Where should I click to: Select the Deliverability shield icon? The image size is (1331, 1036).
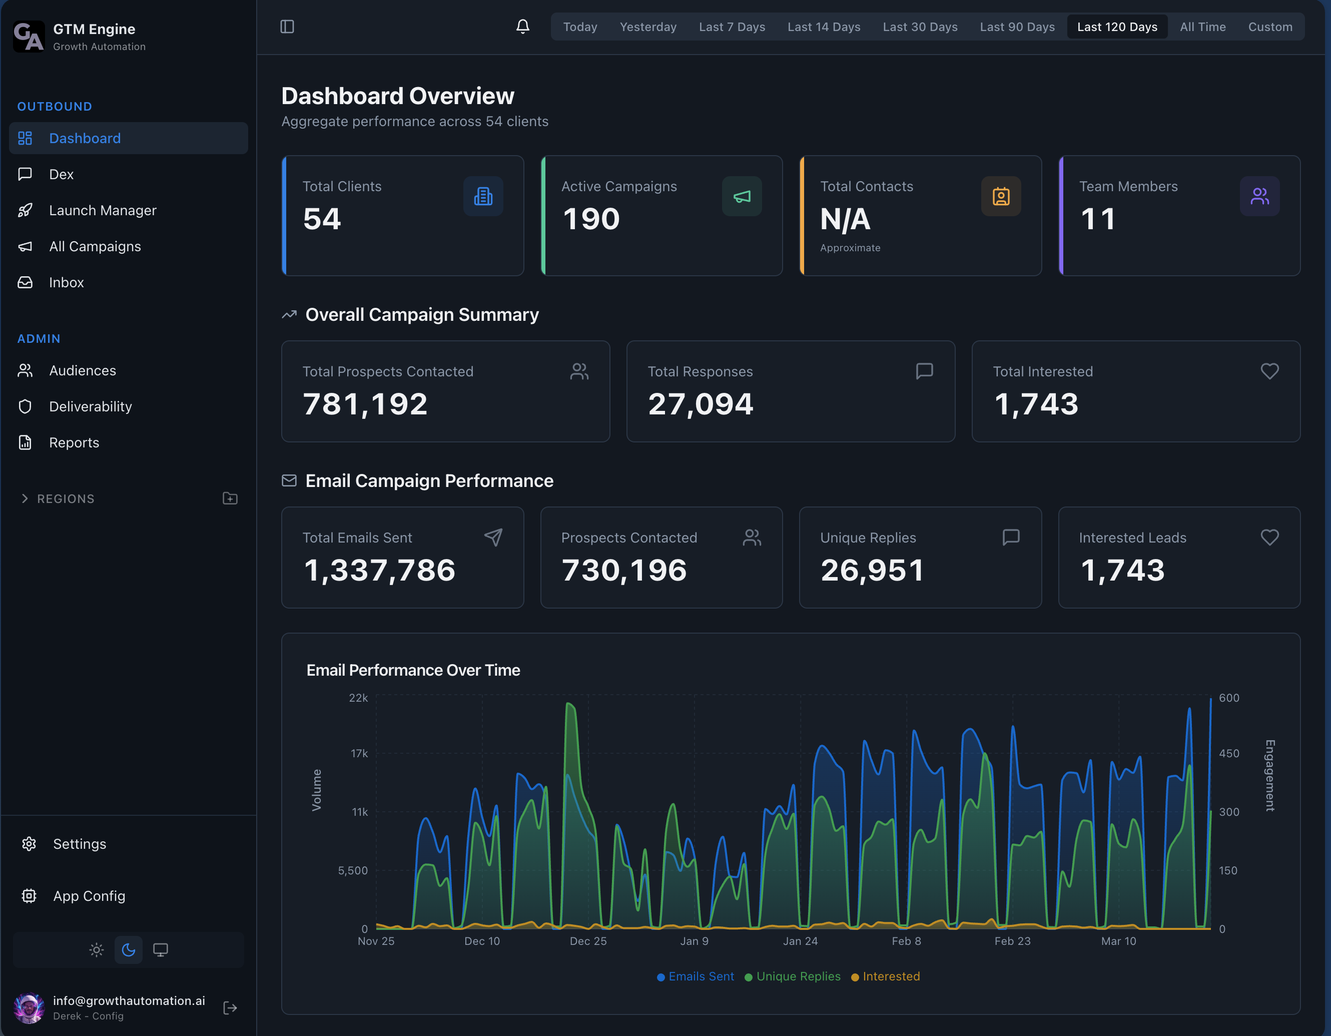(x=25, y=406)
